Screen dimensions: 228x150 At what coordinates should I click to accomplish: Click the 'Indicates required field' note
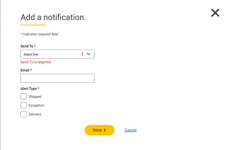click(40, 34)
